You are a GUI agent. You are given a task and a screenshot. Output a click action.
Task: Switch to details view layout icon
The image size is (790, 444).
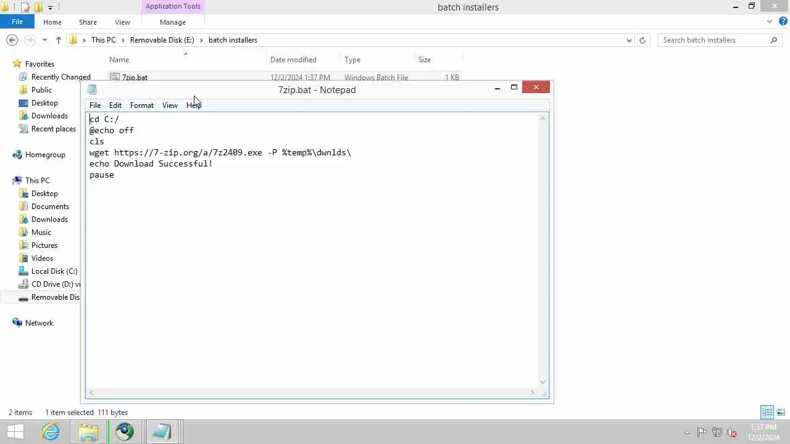[x=767, y=412]
